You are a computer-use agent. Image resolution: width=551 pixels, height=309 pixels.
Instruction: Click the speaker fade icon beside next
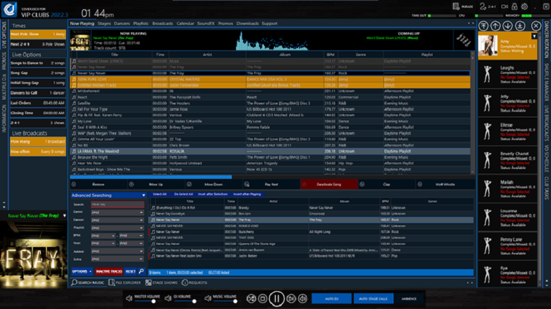coord(302,299)
